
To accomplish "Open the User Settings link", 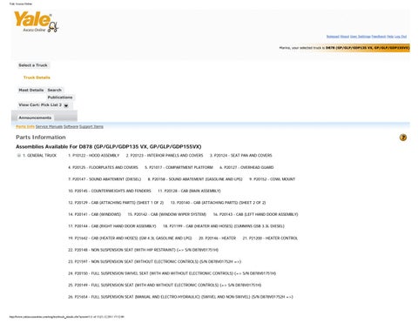I will 361,37.
